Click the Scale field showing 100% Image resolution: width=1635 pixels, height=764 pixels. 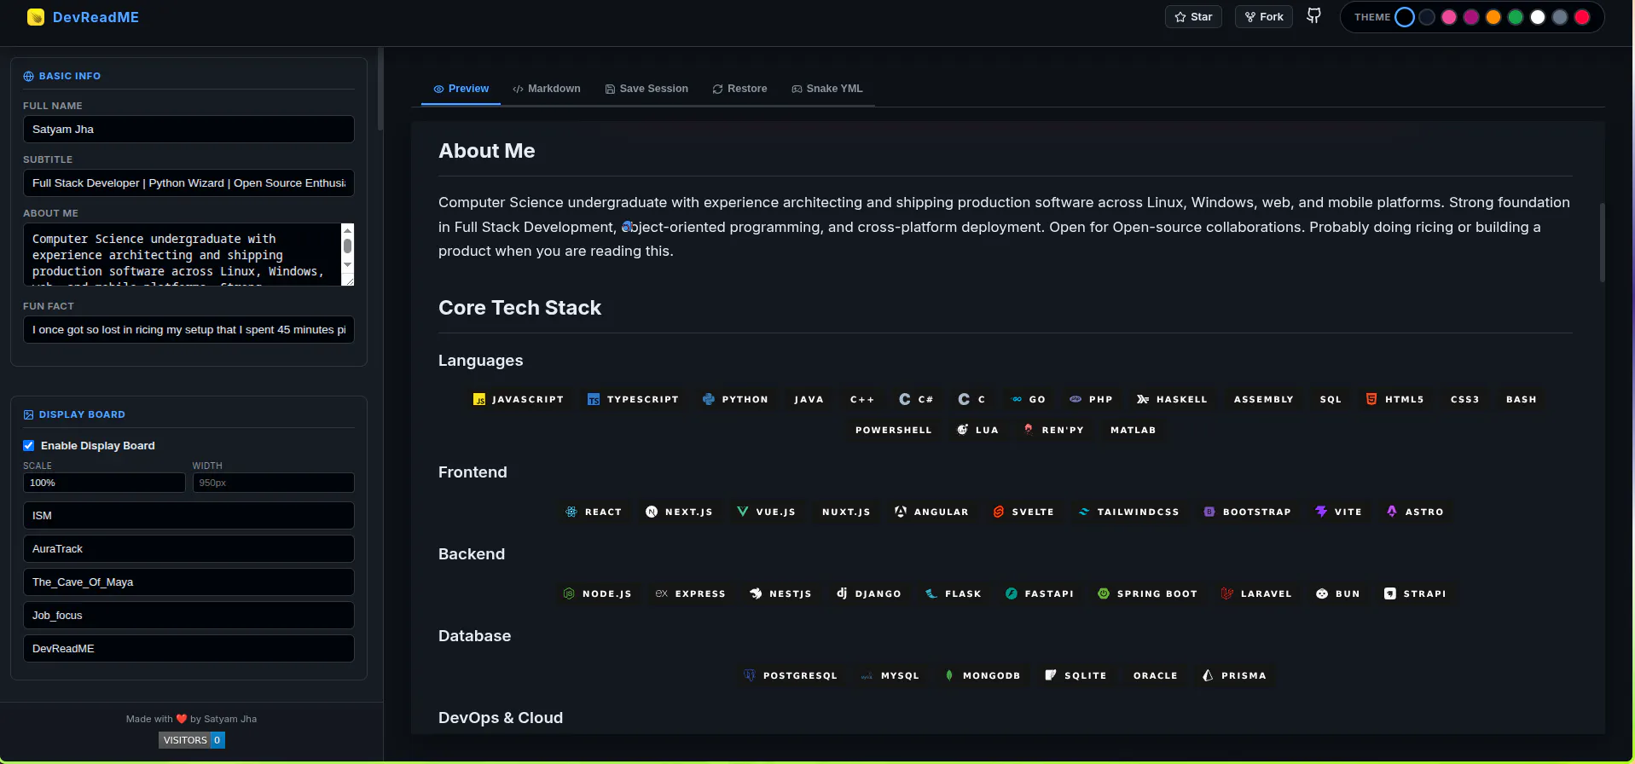click(104, 483)
